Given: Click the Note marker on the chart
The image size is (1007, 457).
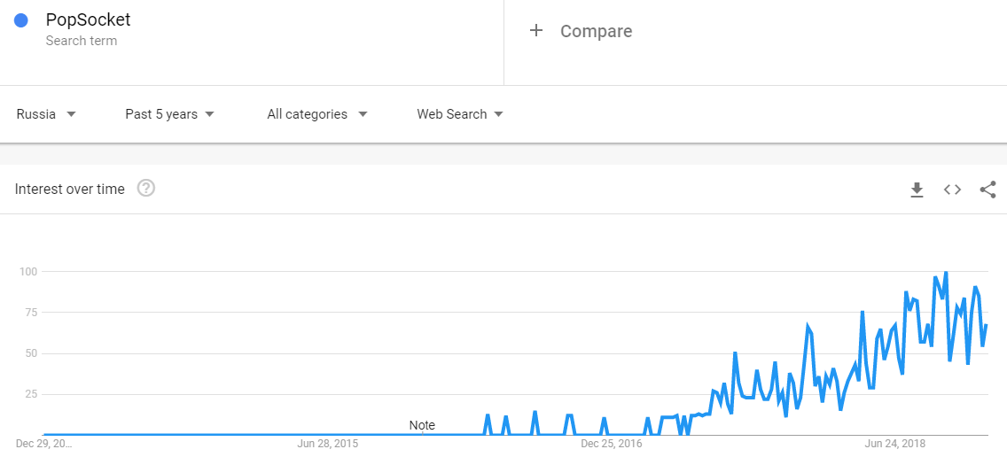Looking at the screenshot, I should point(422,425).
